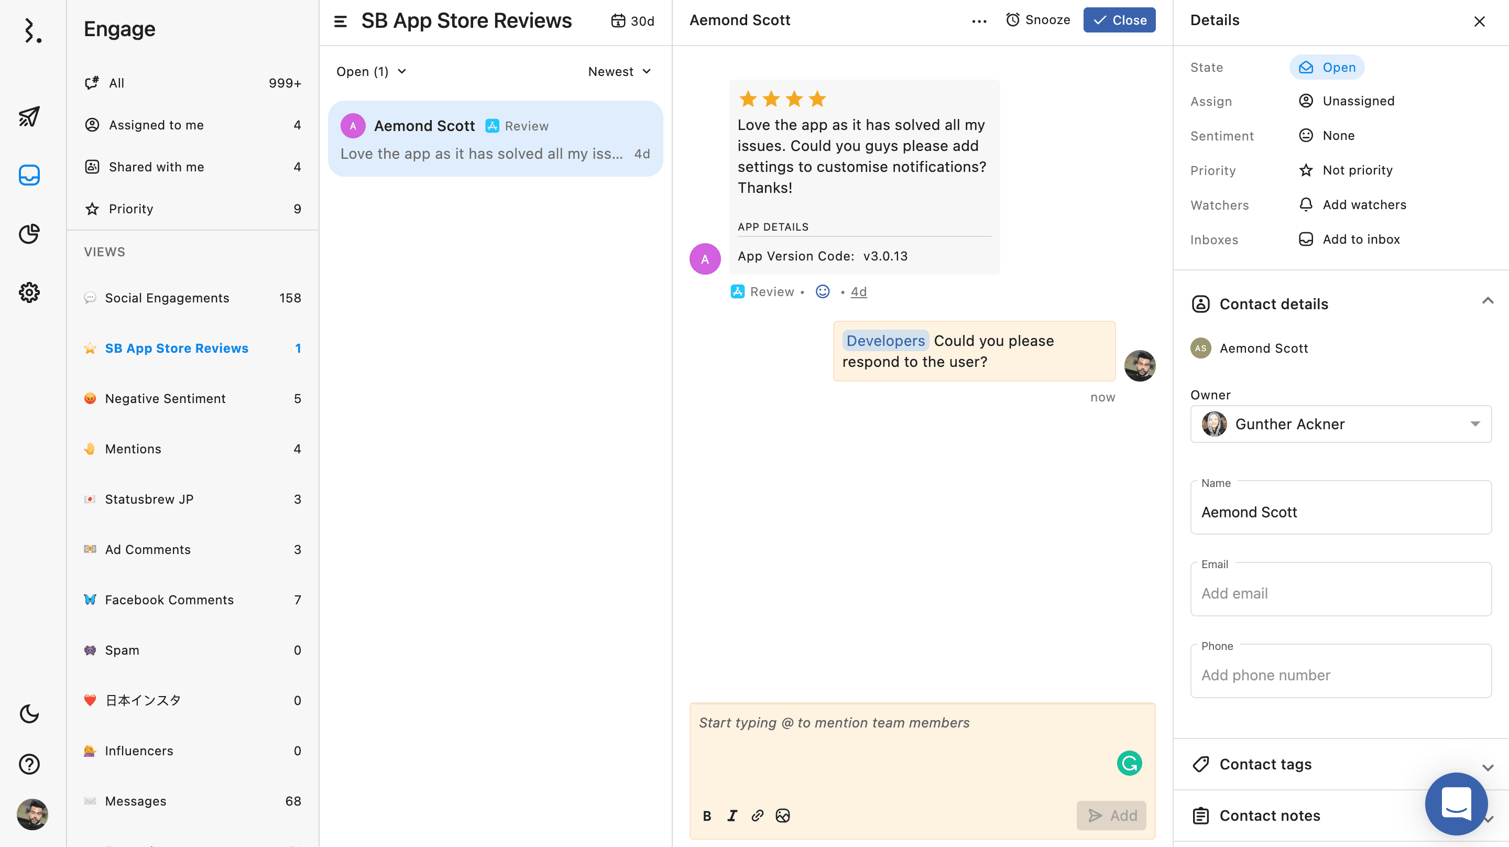Open the three-dots conversation menu
The height and width of the screenshot is (847, 1509).
tap(979, 21)
